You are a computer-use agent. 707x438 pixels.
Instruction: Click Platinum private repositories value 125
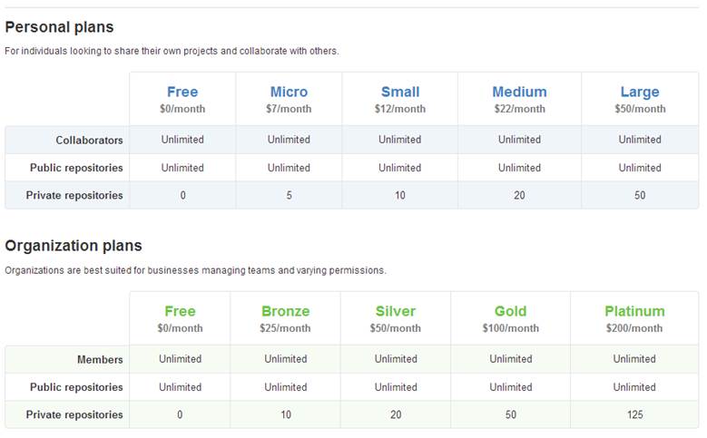(634, 414)
